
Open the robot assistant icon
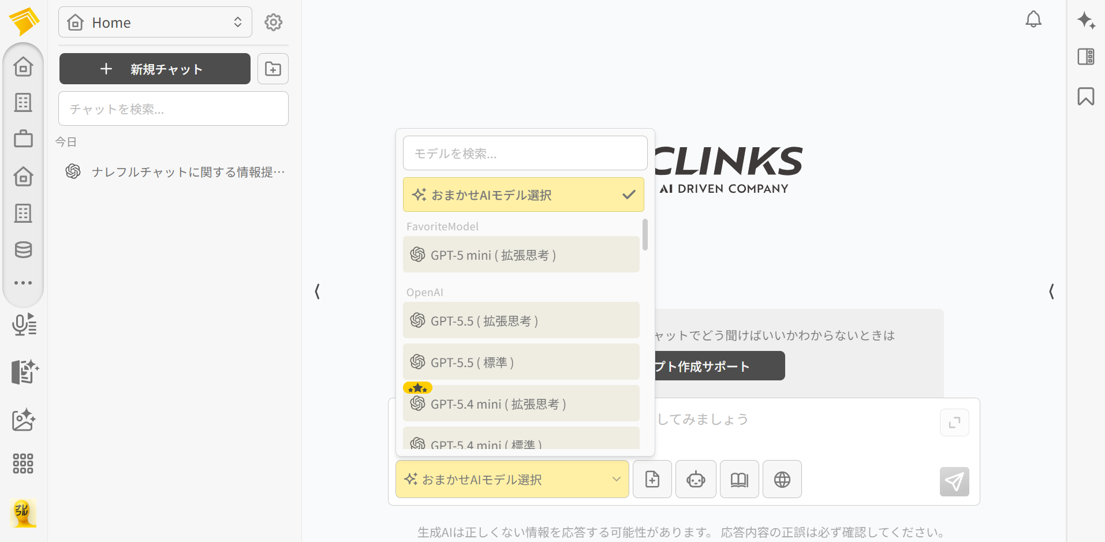(696, 479)
